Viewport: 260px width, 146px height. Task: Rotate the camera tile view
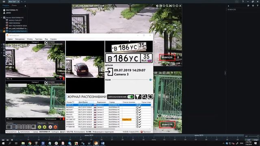click(173, 6)
